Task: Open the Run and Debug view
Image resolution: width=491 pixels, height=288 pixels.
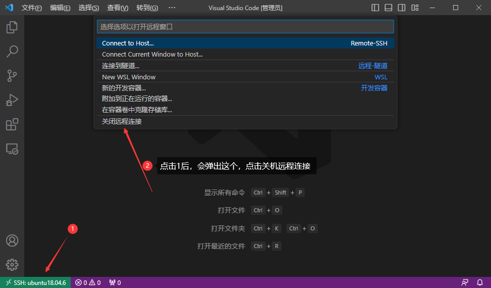Action: (12, 100)
